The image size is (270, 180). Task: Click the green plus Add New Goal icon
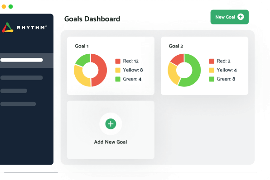(111, 124)
